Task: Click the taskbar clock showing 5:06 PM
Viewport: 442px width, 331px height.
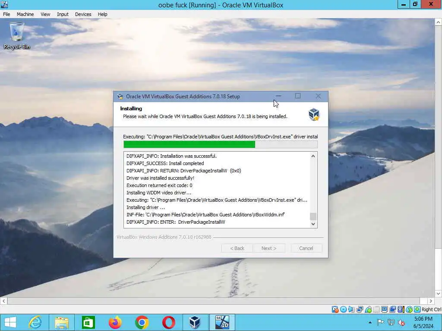Action: pos(423,322)
